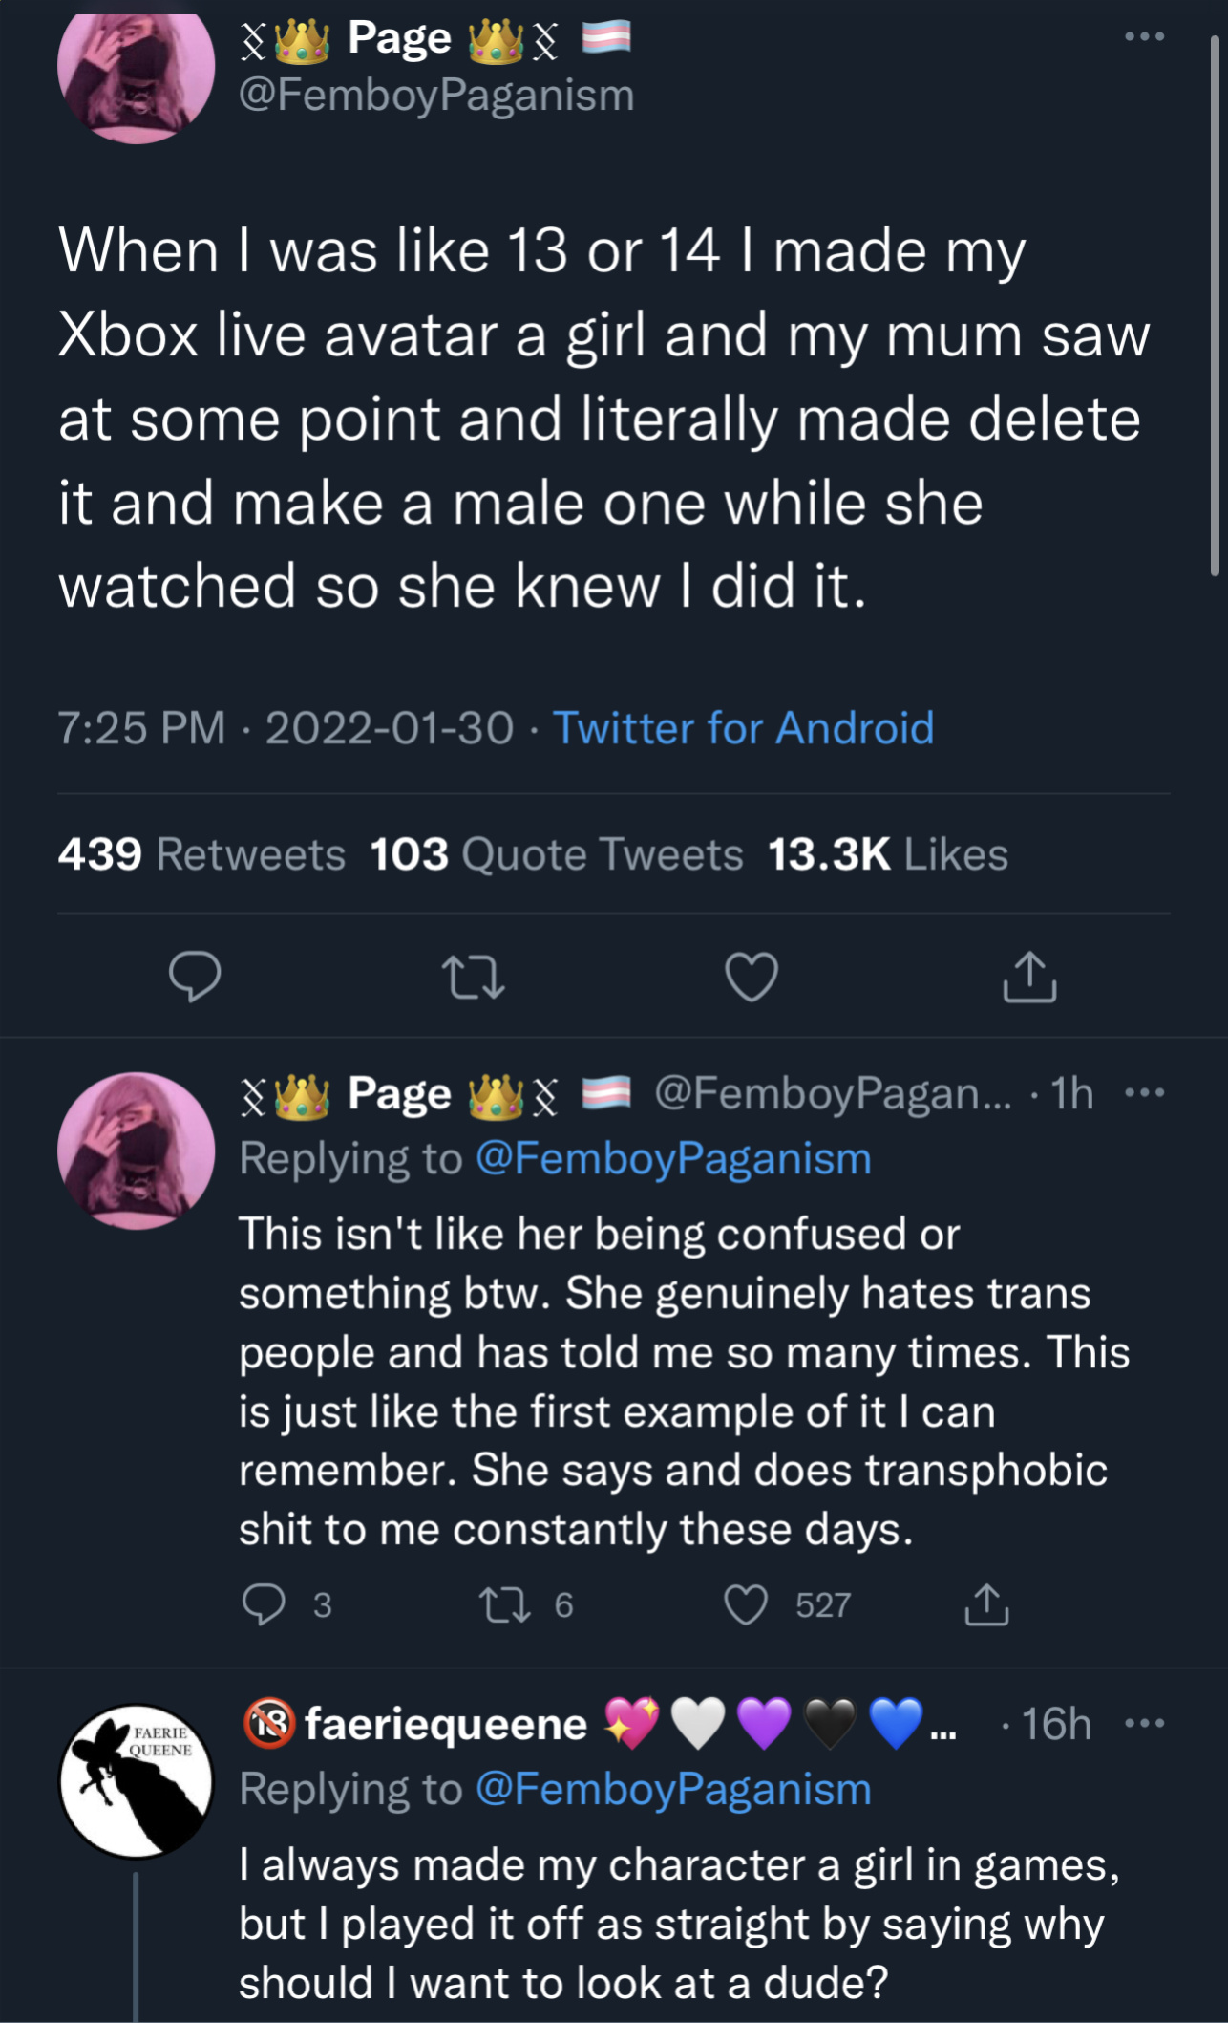Like the reply with 527 likes

[746, 1604]
